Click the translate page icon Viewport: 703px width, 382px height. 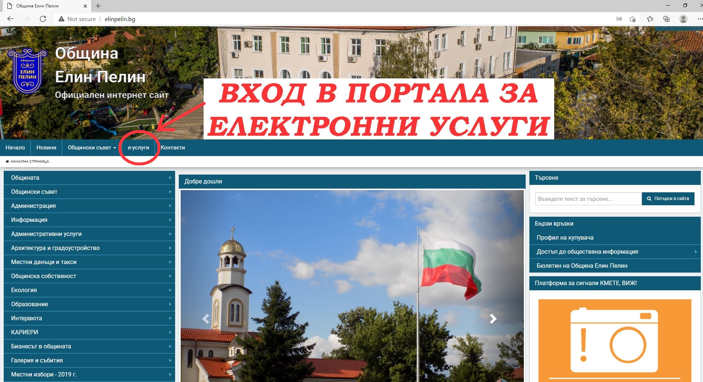619,19
